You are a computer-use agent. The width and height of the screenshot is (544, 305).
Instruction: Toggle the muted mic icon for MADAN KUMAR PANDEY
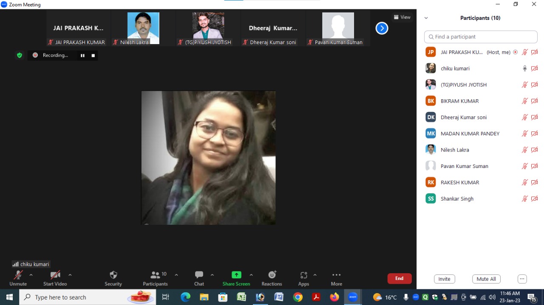coord(525,134)
